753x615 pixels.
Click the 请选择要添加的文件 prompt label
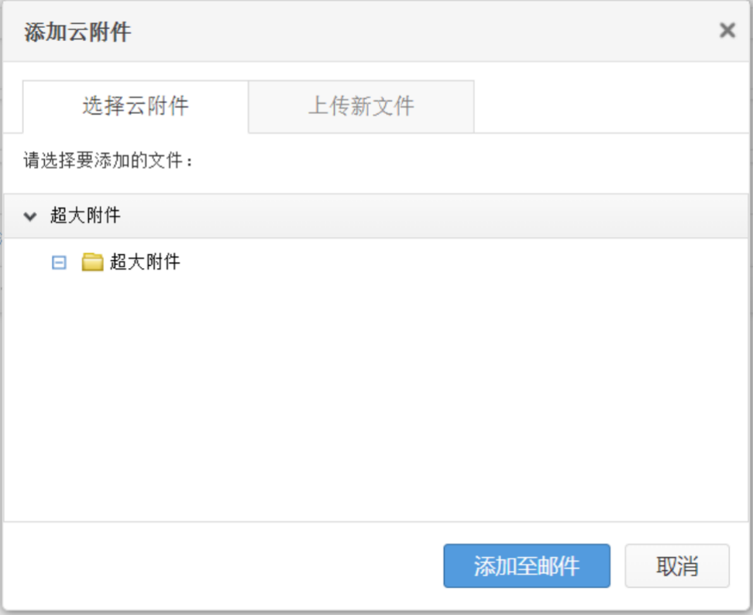pyautogui.click(x=108, y=160)
